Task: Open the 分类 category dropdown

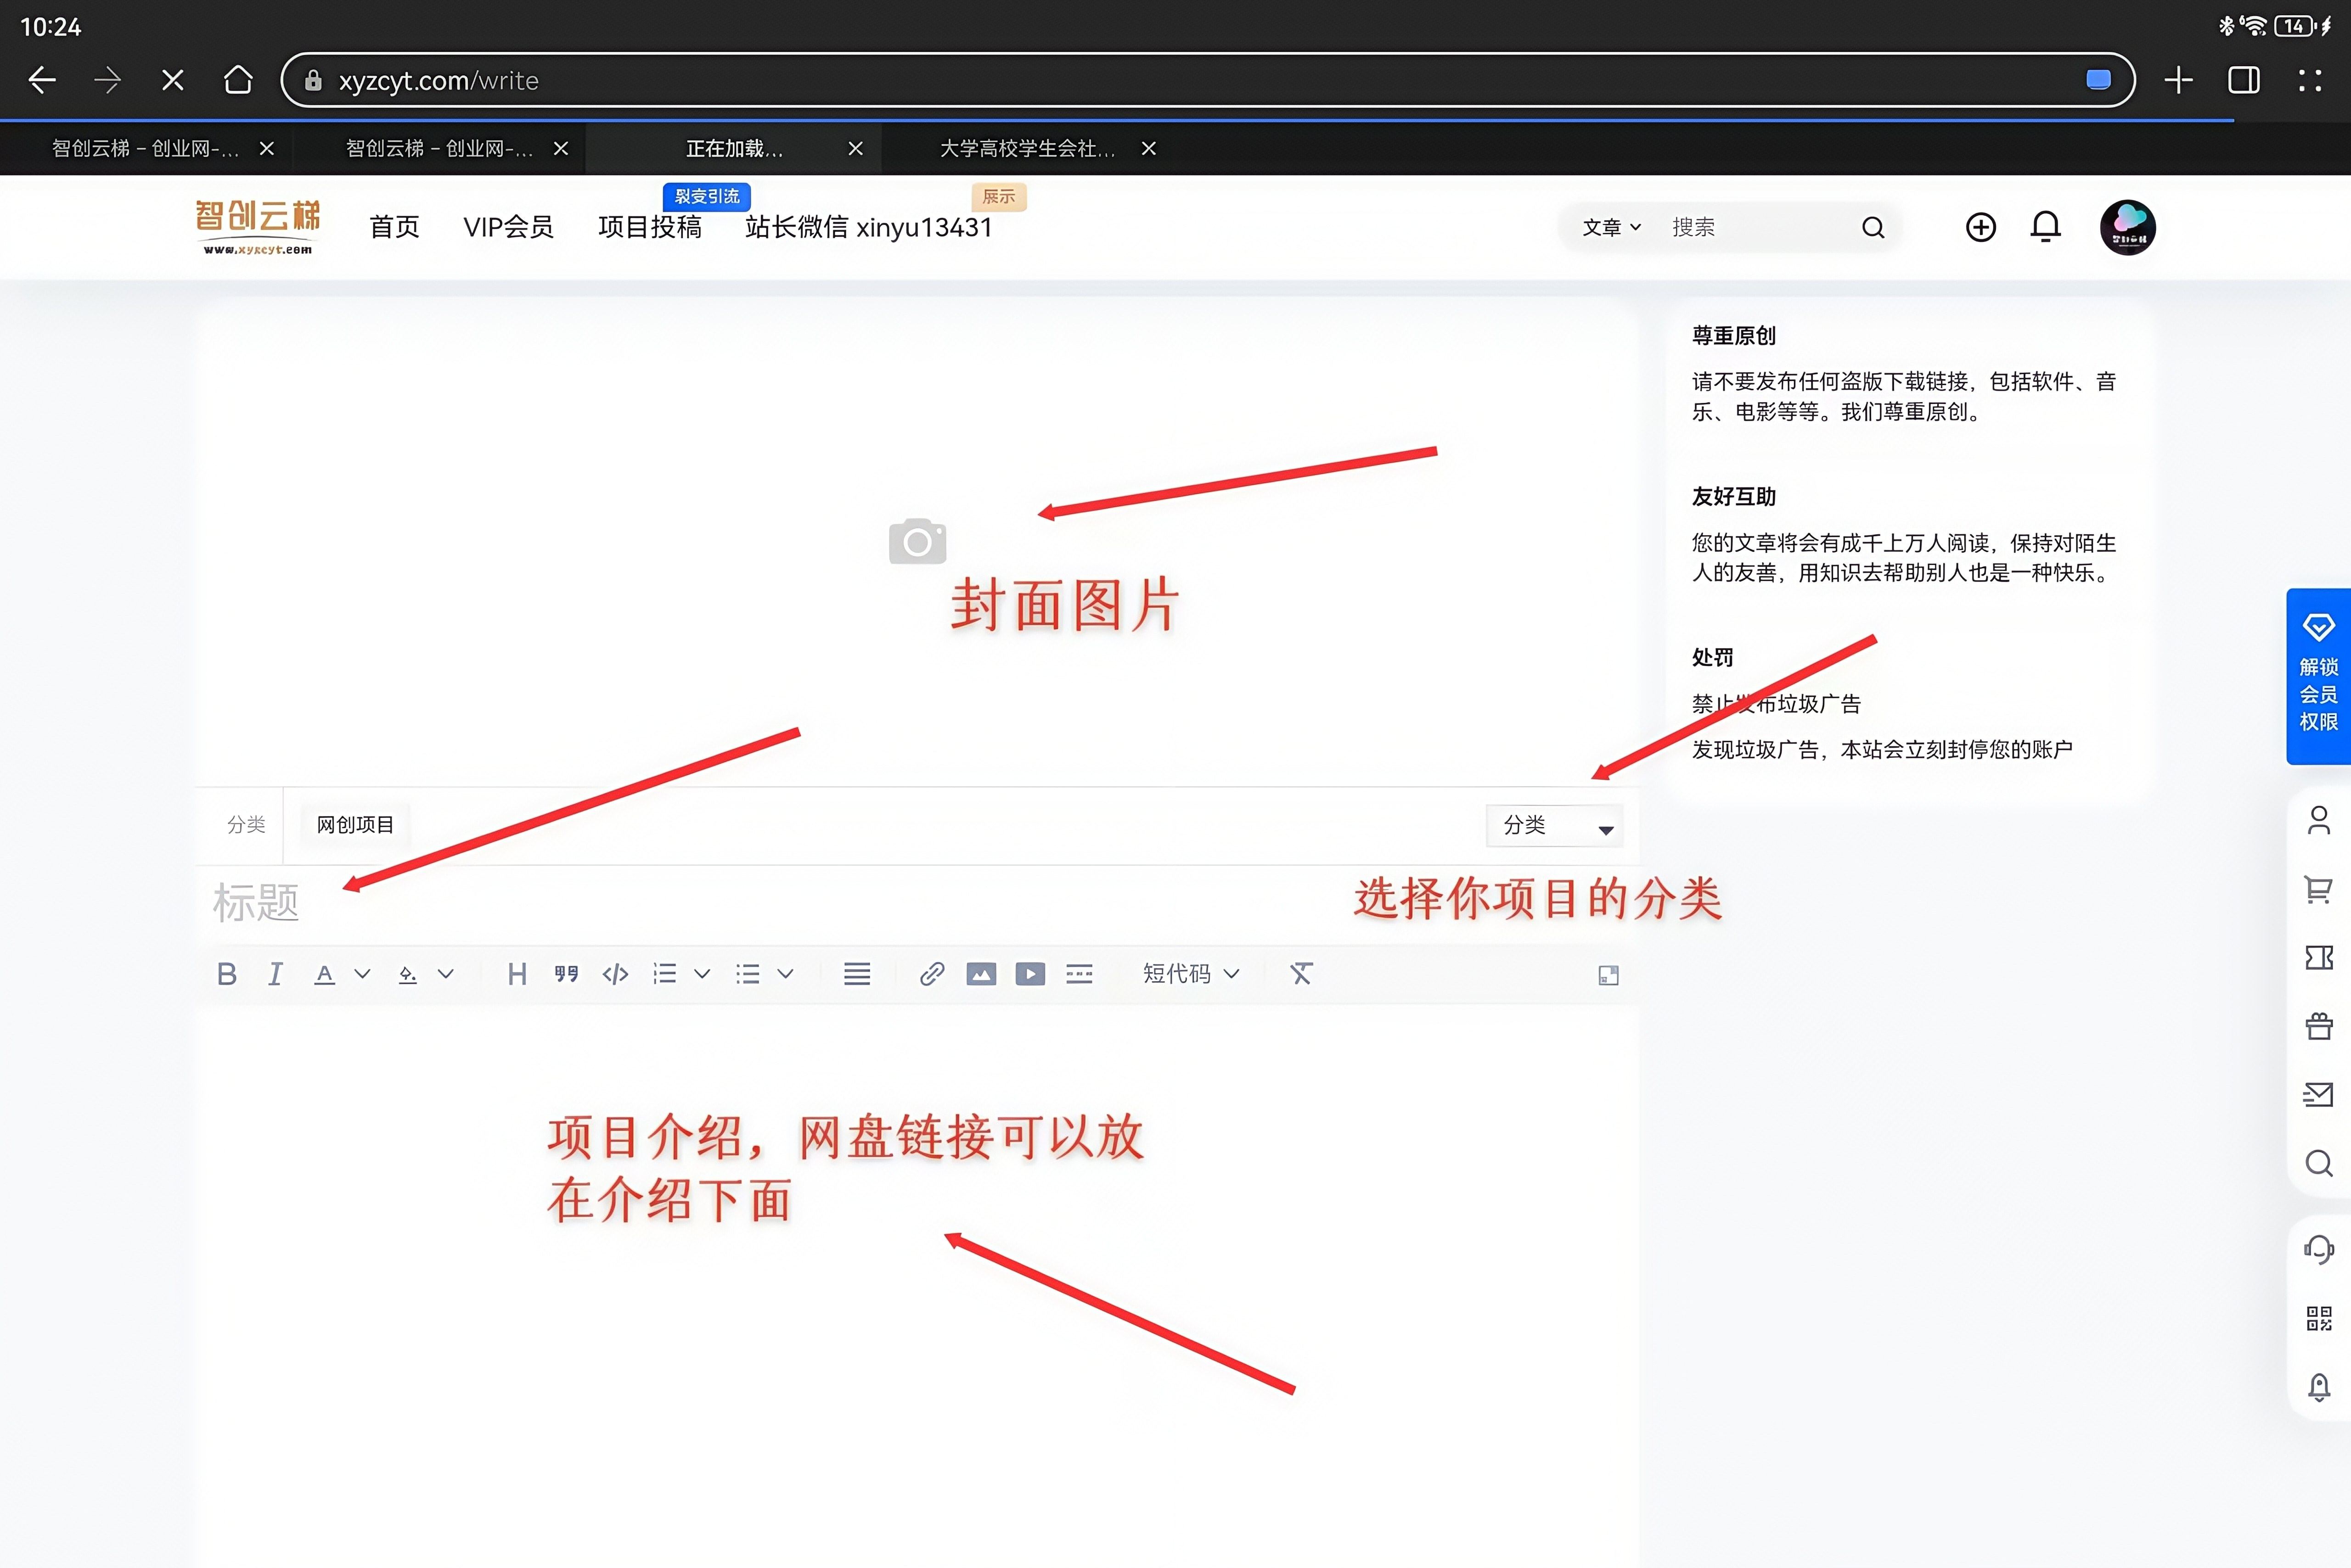Action: (x=1552, y=825)
